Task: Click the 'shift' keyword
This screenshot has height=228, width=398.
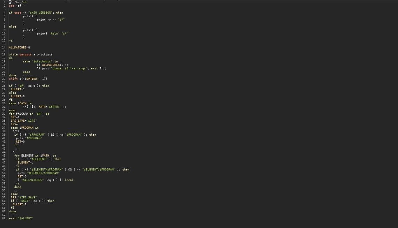Action: pos(13,79)
